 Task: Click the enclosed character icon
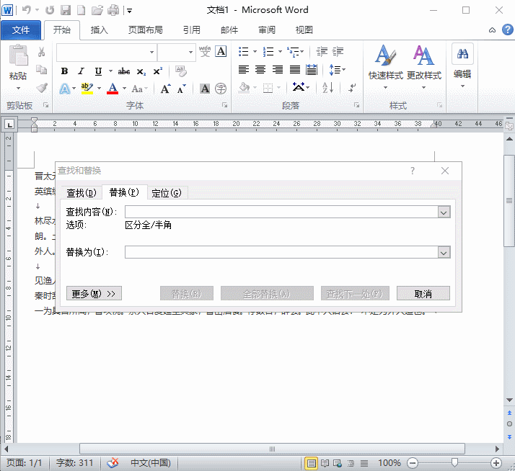[221, 89]
